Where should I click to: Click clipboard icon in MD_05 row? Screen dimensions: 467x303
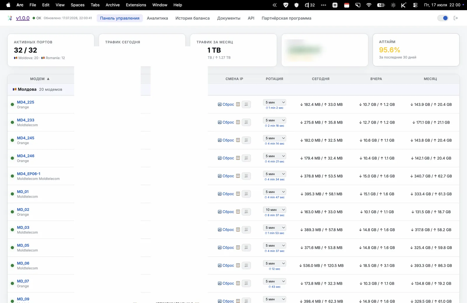pyautogui.click(x=238, y=248)
